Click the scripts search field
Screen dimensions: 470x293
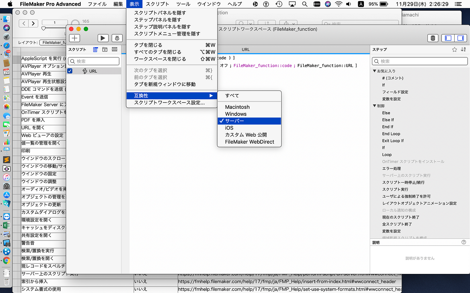[94, 61]
